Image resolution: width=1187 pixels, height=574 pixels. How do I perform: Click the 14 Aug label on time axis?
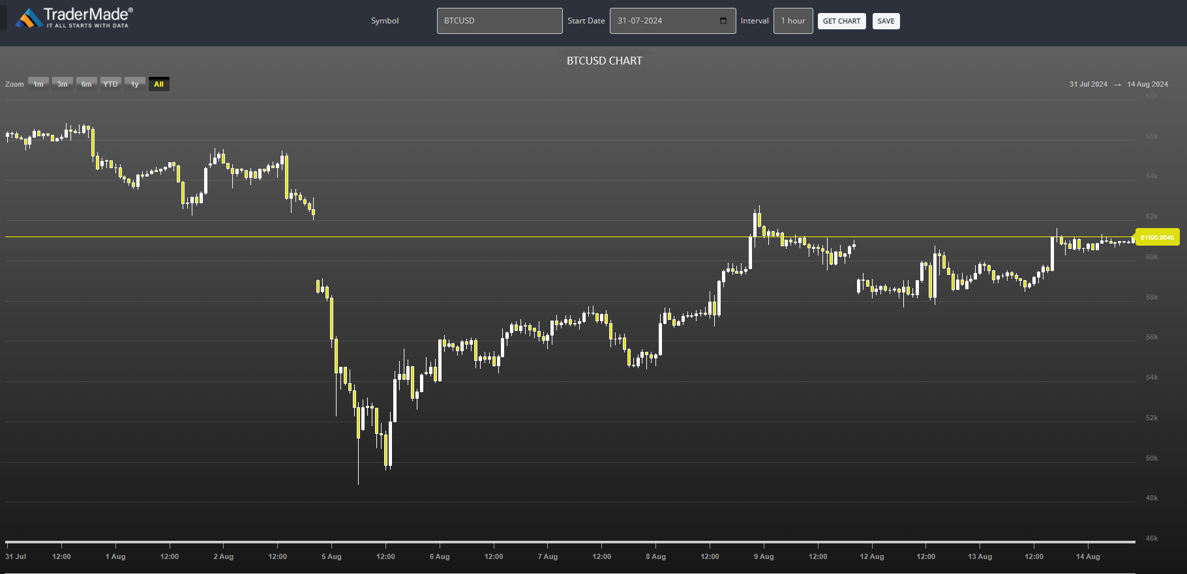click(x=1088, y=556)
